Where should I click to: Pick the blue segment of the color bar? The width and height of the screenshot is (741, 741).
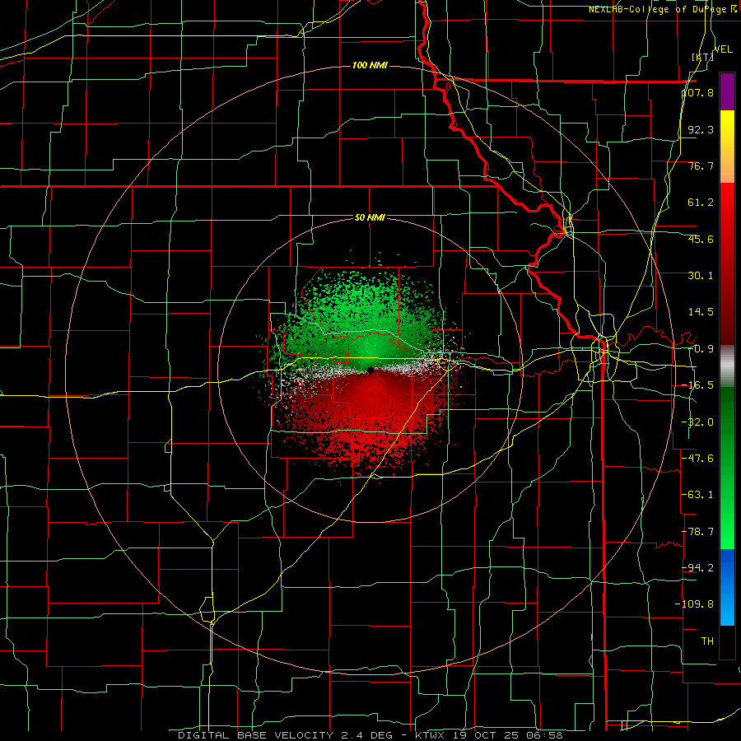coord(727,587)
